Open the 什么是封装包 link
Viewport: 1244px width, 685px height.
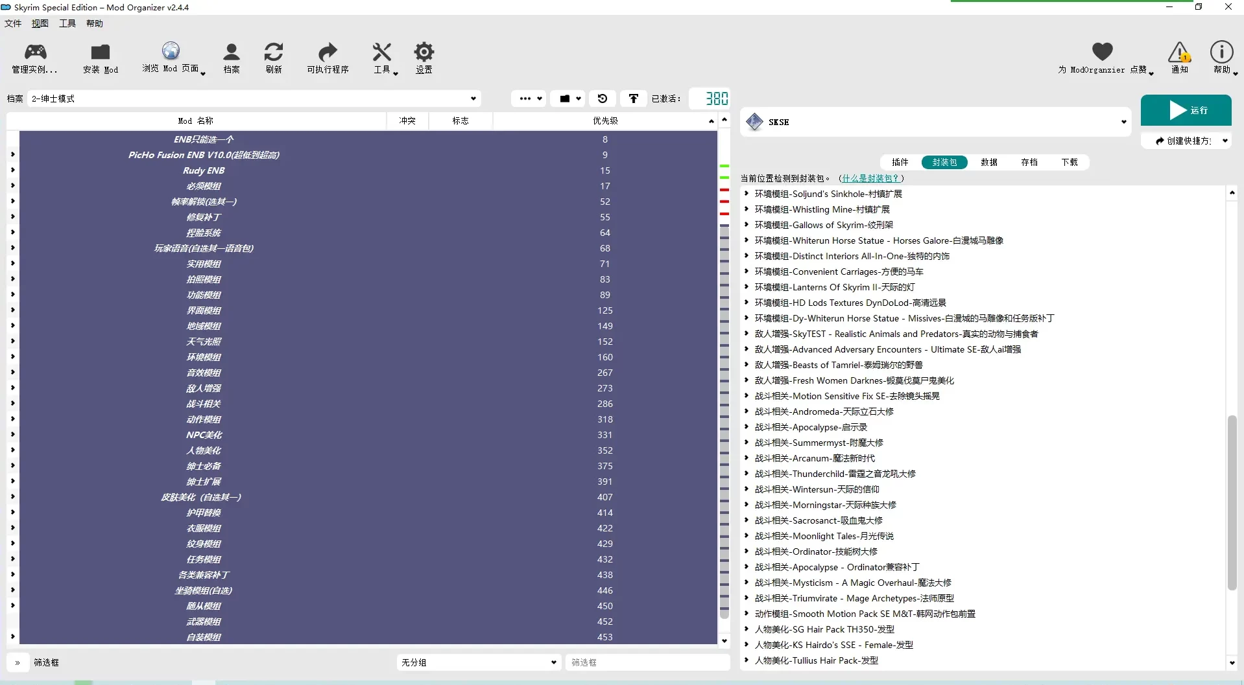click(870, 178)
